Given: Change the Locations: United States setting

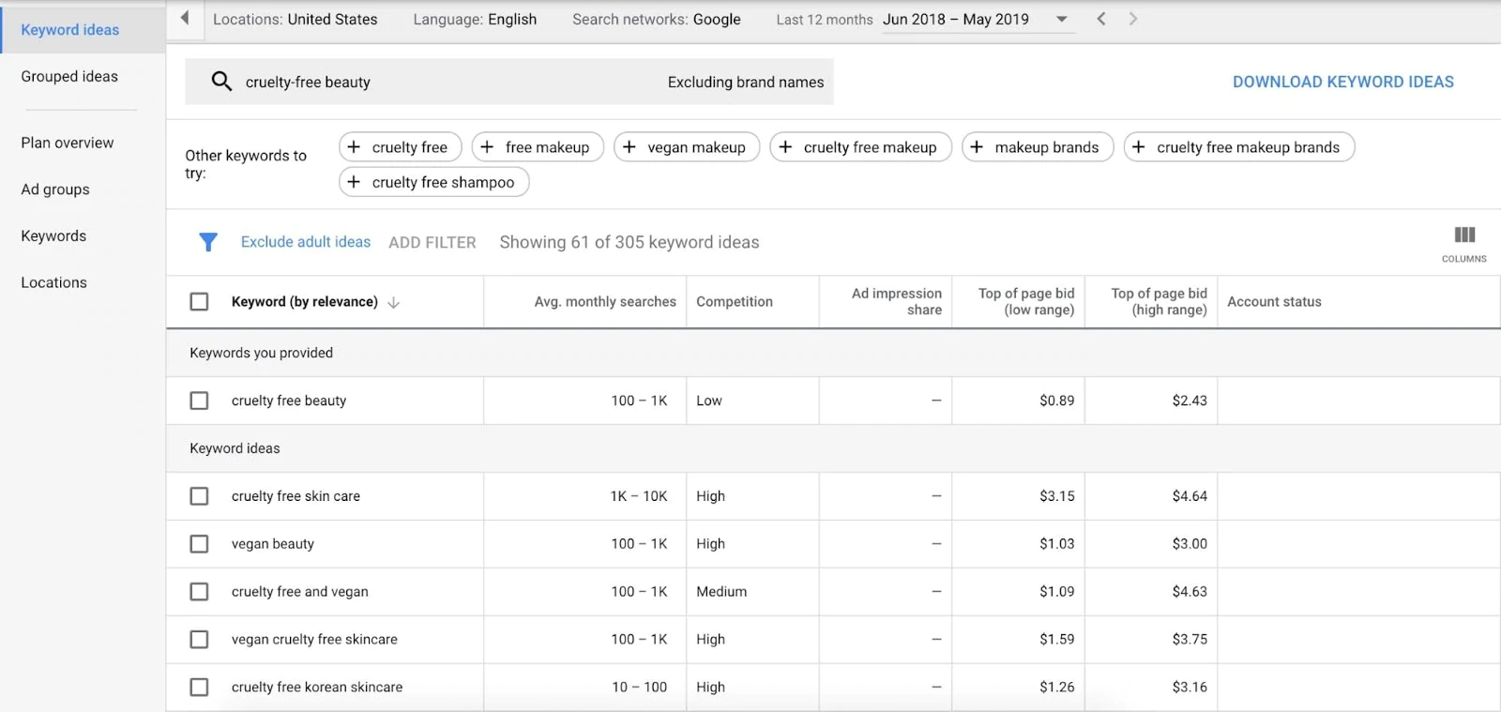Looking at the screenshot, I should pos(295,19).
